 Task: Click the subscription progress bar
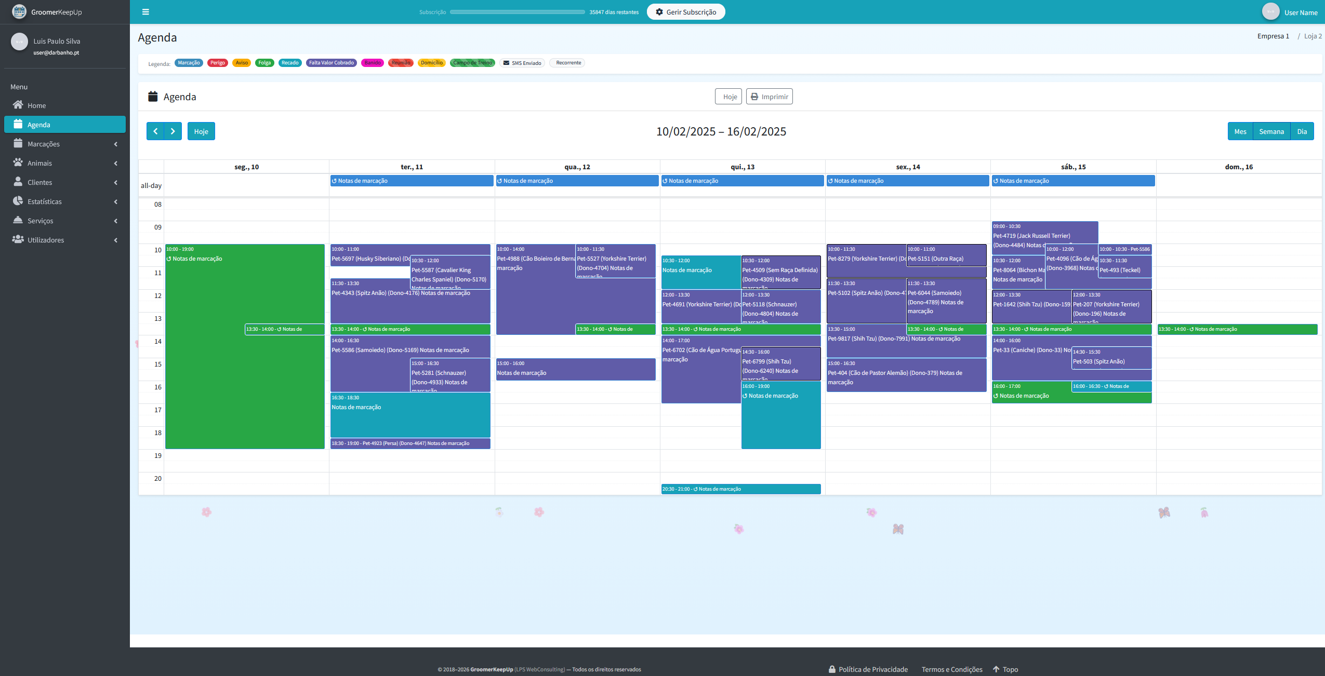coord(517,11)
